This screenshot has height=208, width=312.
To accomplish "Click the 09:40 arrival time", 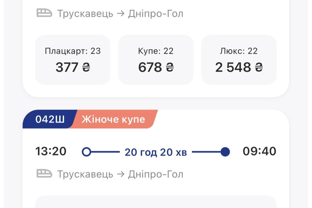I will (x=259, y=151).
